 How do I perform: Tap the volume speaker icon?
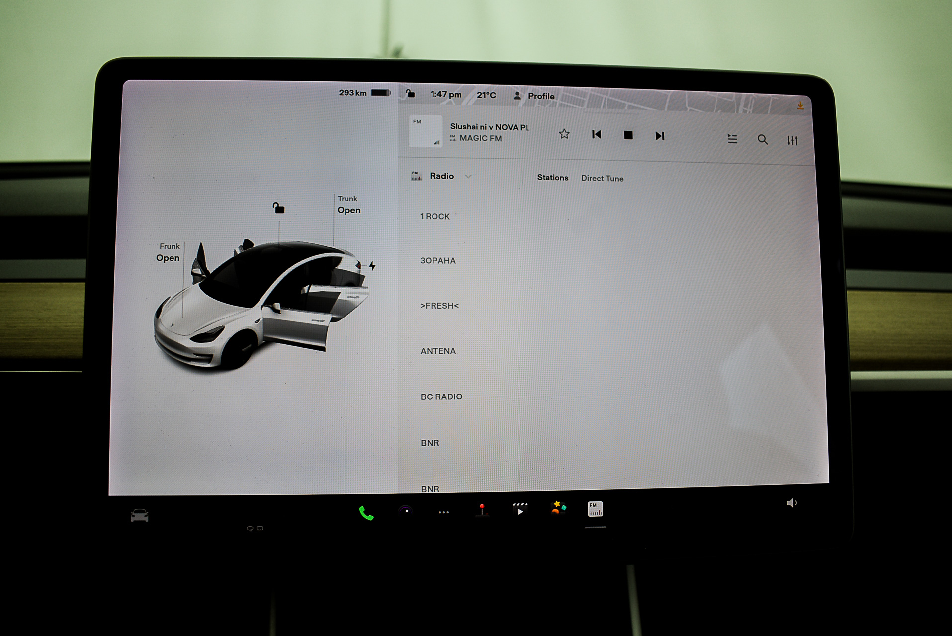(792, 503)
